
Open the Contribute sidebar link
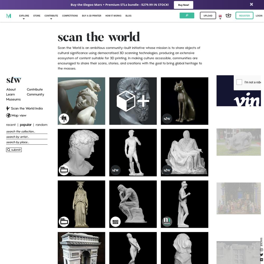coord(35,89)
